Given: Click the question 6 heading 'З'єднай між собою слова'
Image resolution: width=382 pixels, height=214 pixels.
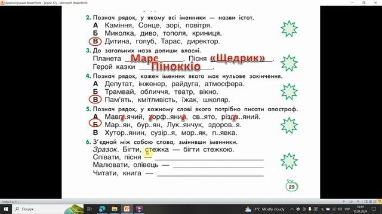Looking at the screenshot, I should tap(162, 142).
